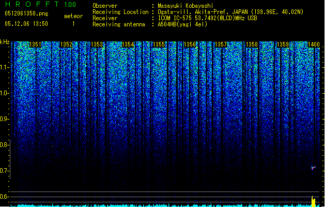Click the 1351 time marker
325x207 pixels.
click(35, 45)
